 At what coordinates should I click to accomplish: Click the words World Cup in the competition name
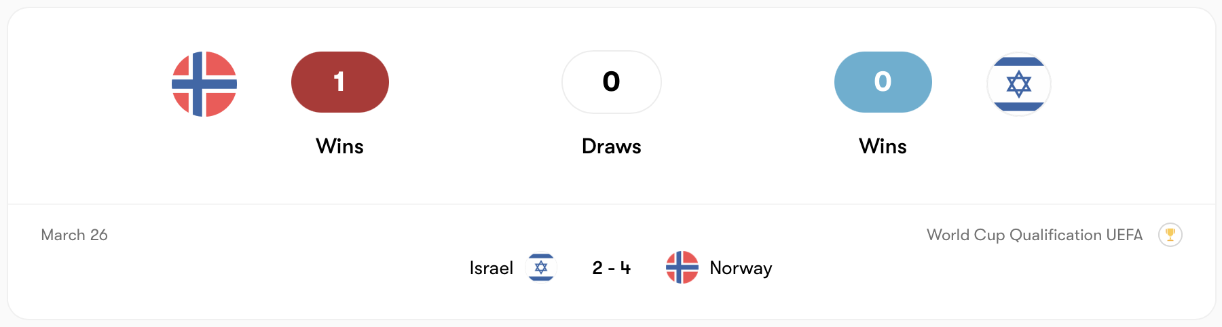tap(965, 235)
